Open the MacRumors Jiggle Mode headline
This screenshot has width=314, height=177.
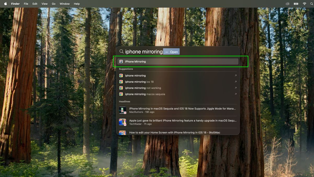tap(178, 110)
